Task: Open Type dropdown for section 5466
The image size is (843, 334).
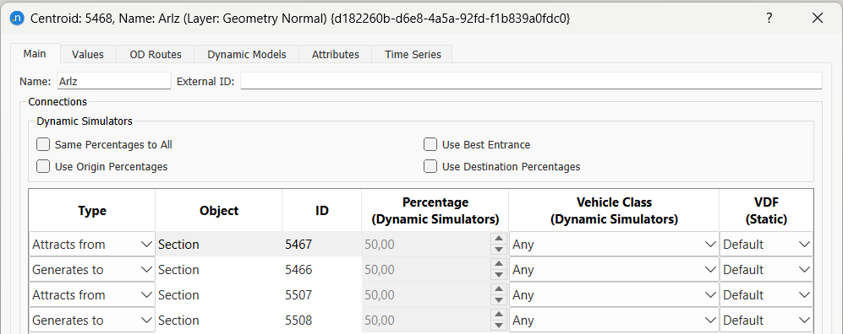Action: [92, 270]
